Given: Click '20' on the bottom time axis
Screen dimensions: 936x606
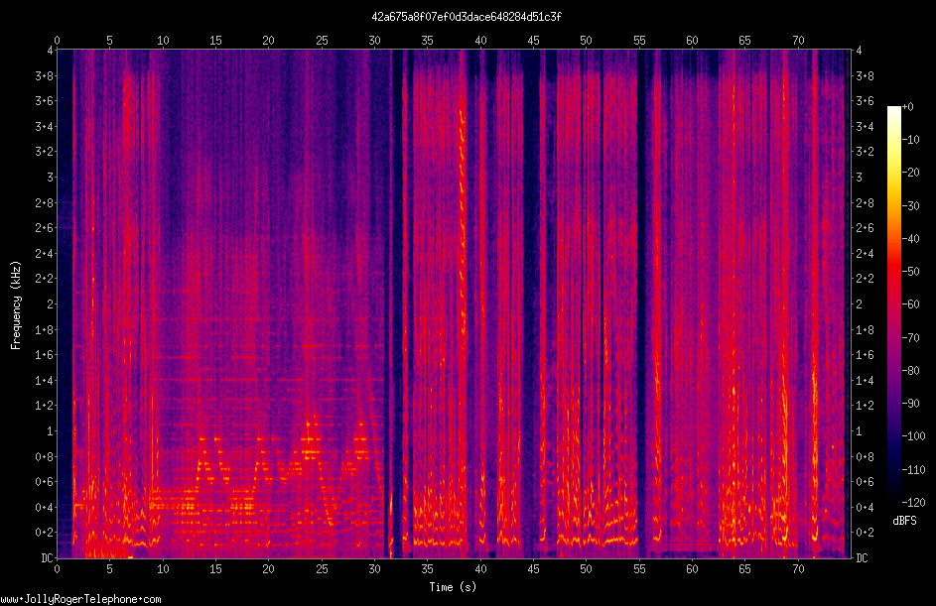Looking at the screenshot, I should 269,569.
